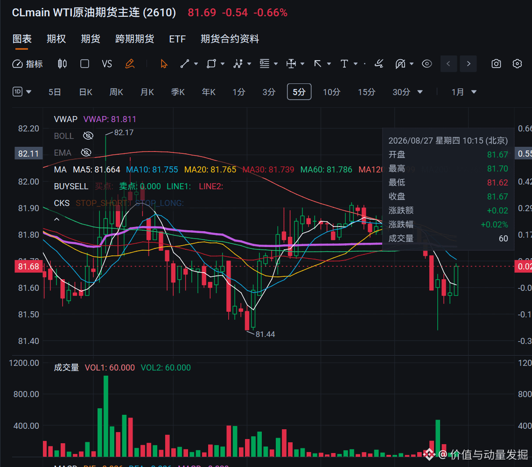Click the 成交量 volume panel label
Screen dimensions: 532x467
point(66,367)
